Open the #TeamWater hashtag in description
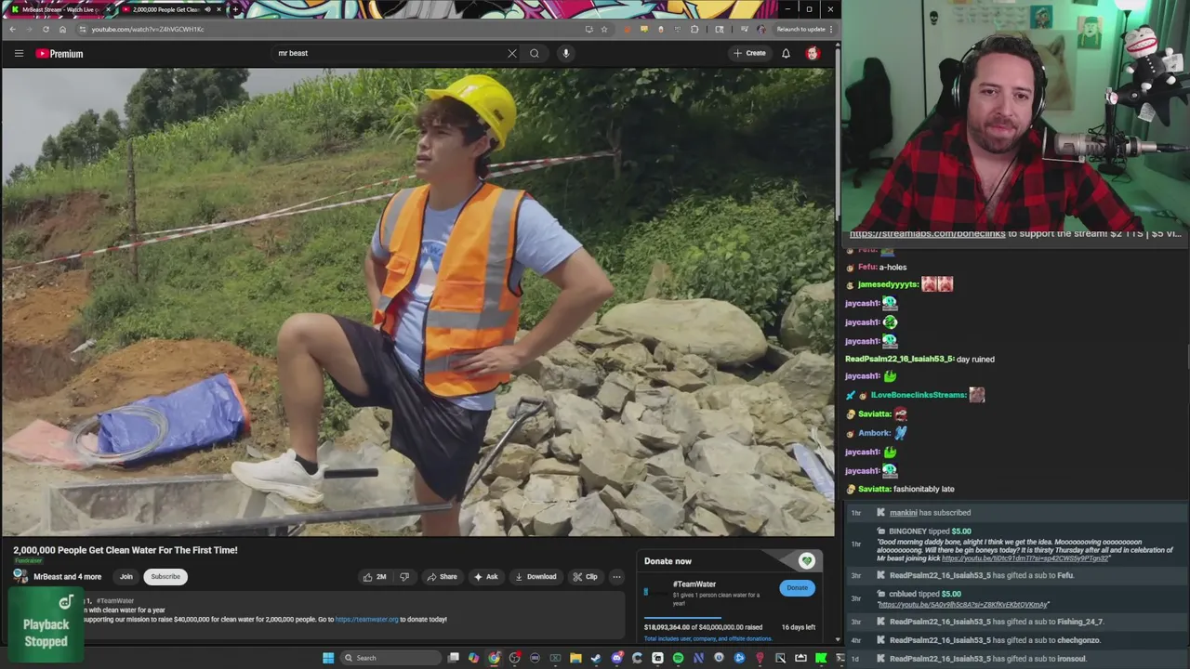 click(x=115, y=601)
